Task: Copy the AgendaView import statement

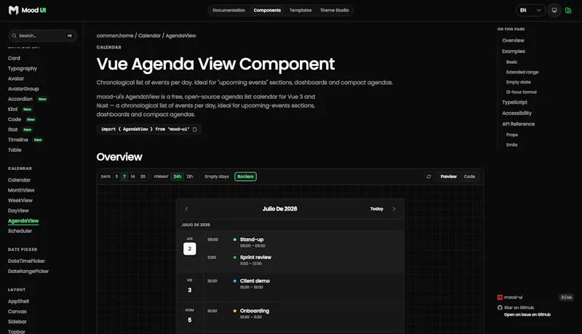Action: pos(194,129)
